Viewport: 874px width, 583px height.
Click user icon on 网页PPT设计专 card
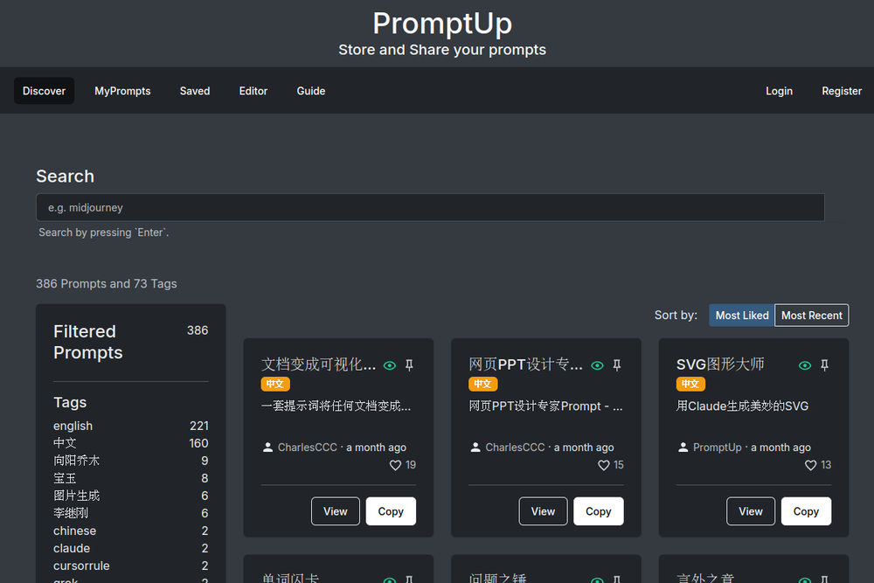click(x=475, y=447)
